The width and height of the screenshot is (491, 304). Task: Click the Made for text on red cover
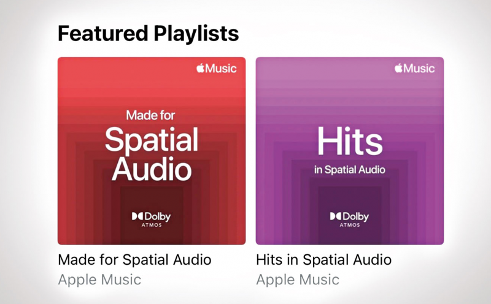150,115
